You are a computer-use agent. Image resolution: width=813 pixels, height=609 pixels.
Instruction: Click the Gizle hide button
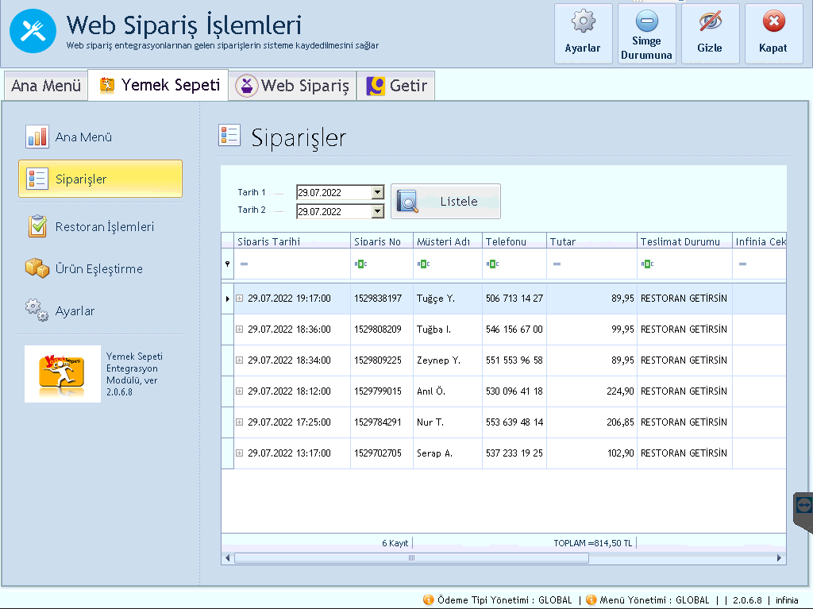pyautogui.click(x=710, y=33)
